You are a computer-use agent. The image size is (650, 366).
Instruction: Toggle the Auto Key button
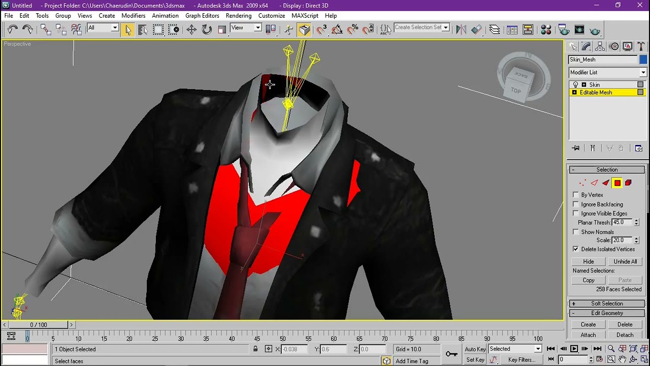(475, 349)
